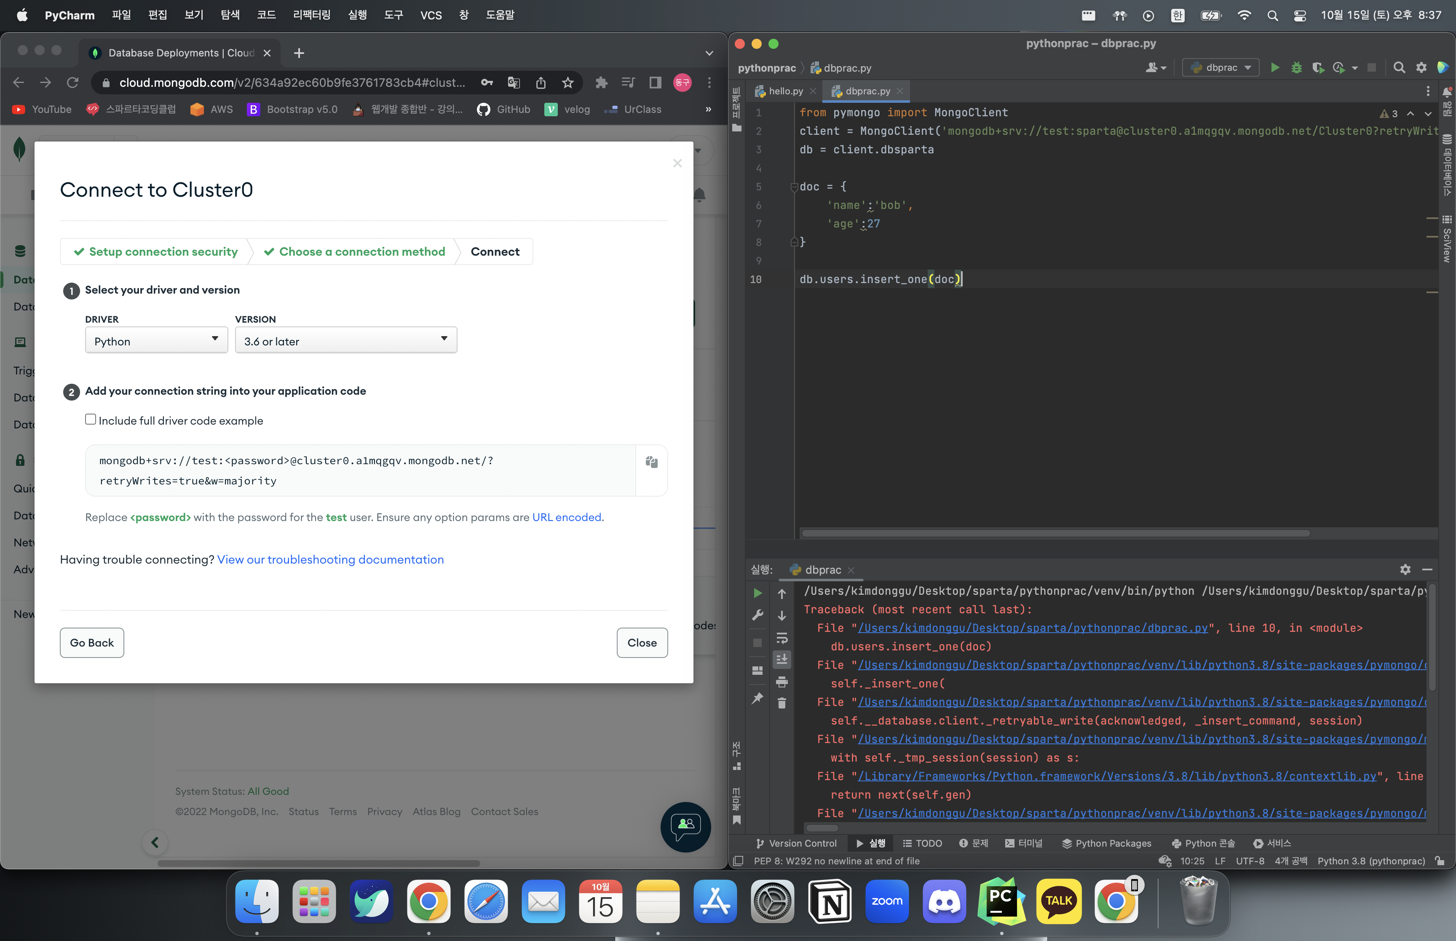
Task: Open the VCS menu
Action: pos(431,15)
